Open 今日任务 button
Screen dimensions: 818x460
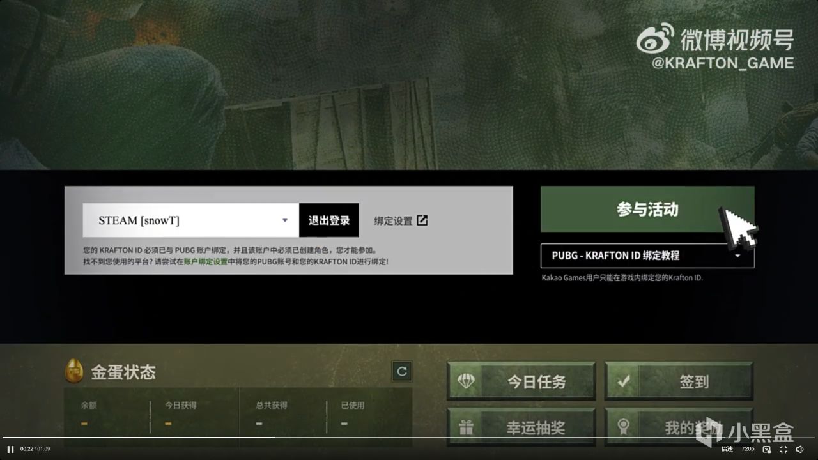[521, 382]
